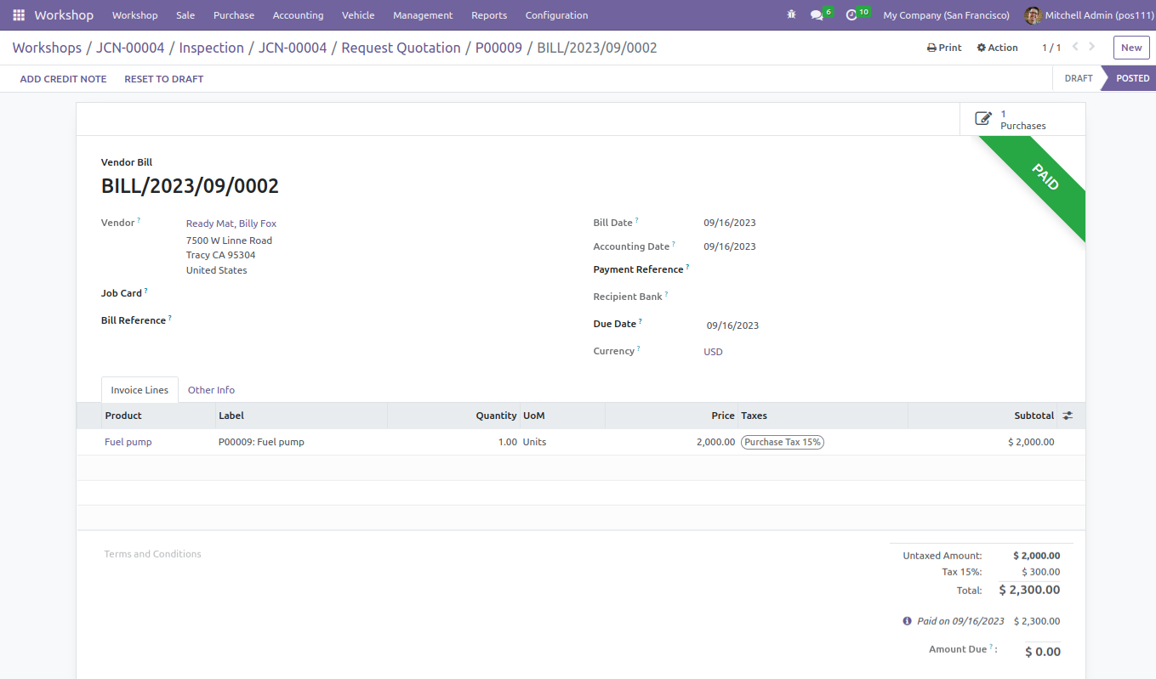Open the Reports menu dropdown

pyautogui.click(x=489, y=15)
